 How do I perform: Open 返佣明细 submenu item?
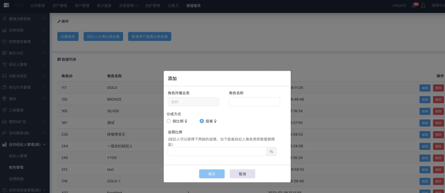click(16, 179)
